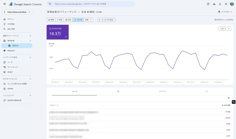
Task: Open the Google apps grid
Action: tap(226, 4)
